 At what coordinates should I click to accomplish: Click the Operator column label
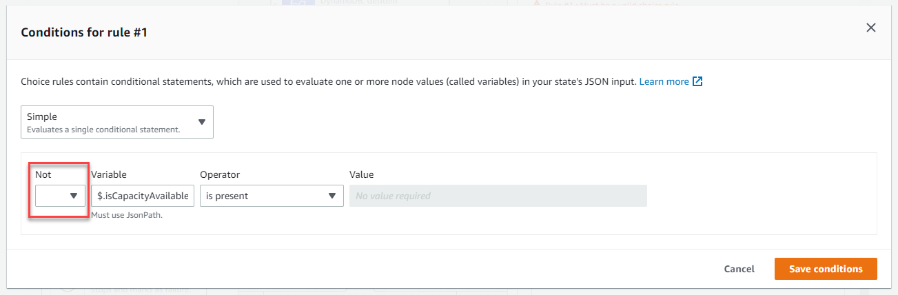[220, 175]
